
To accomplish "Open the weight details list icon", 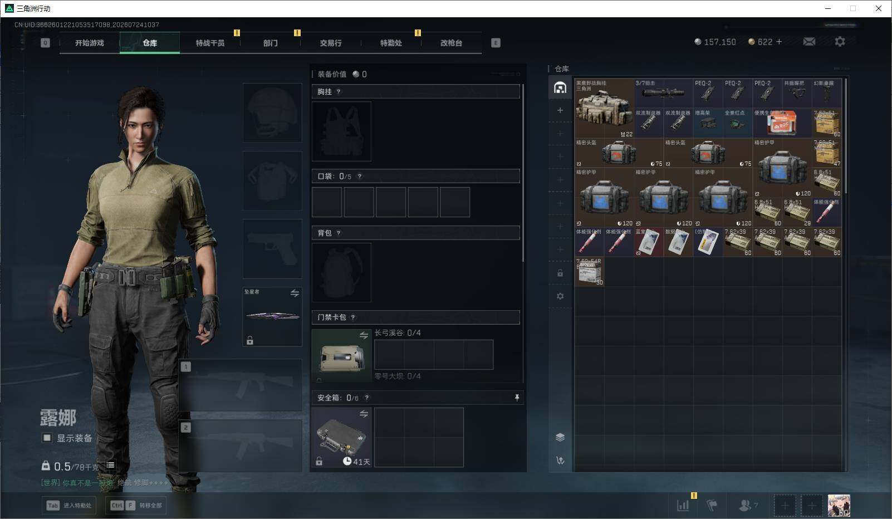I will click(111, 465).
